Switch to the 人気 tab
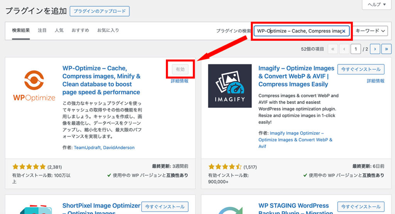Image resolution: width=395 pixels, height=214 pixels. click(59, 30)
